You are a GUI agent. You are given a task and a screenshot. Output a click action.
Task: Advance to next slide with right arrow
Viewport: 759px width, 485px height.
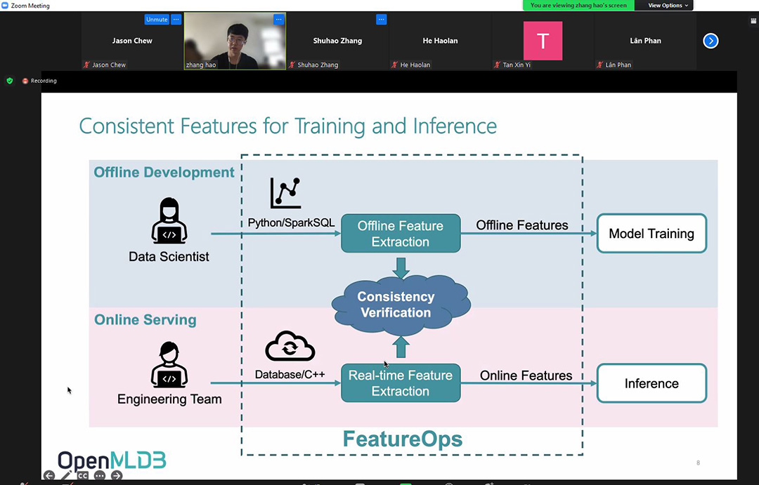[x=117, y=476]
